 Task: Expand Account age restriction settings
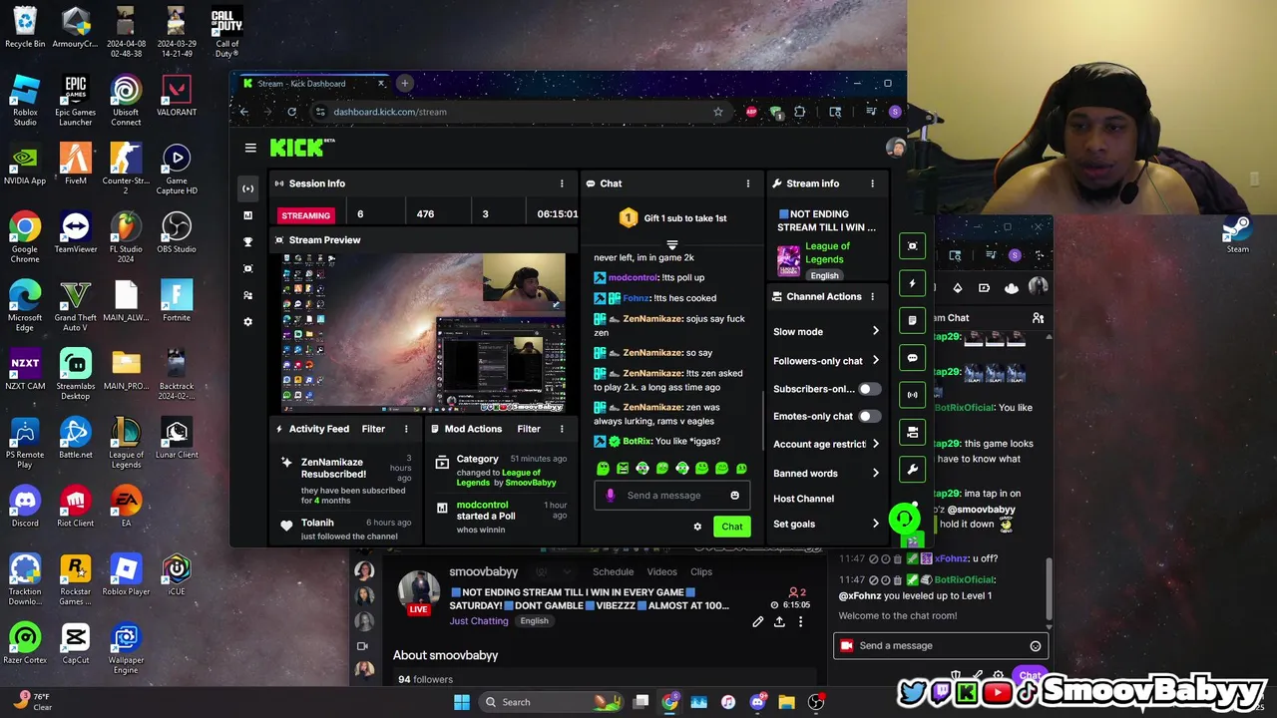[x=827, y=444]
